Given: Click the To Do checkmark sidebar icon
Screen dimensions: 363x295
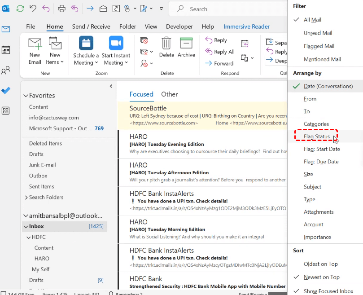Looking at the screenshot, I should (6, 90).
